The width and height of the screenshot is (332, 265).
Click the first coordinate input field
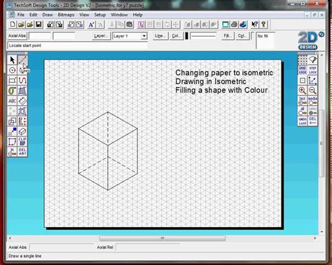click(x=40, y=36)
